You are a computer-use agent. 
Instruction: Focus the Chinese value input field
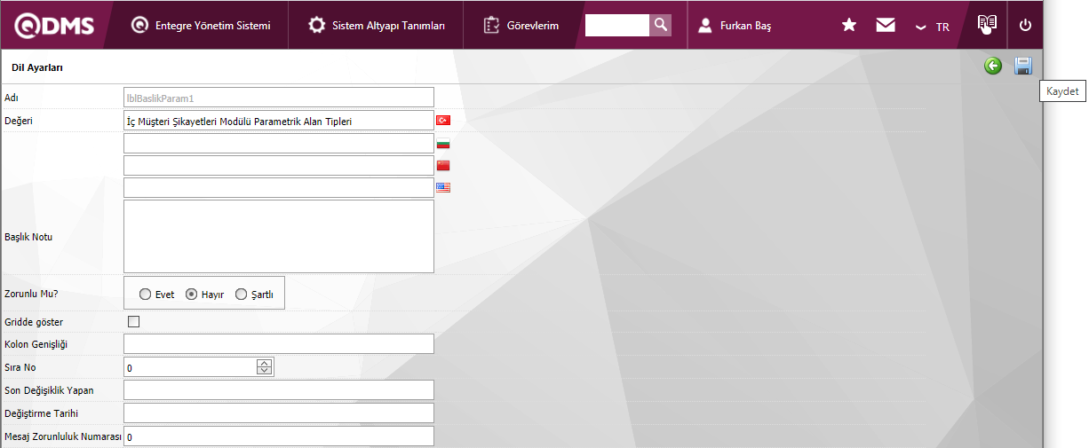click(x=279, y=165)
